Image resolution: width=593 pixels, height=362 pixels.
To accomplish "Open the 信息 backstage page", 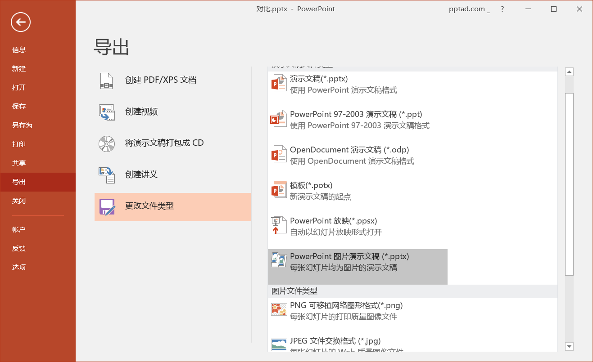I will coord(38,50).
